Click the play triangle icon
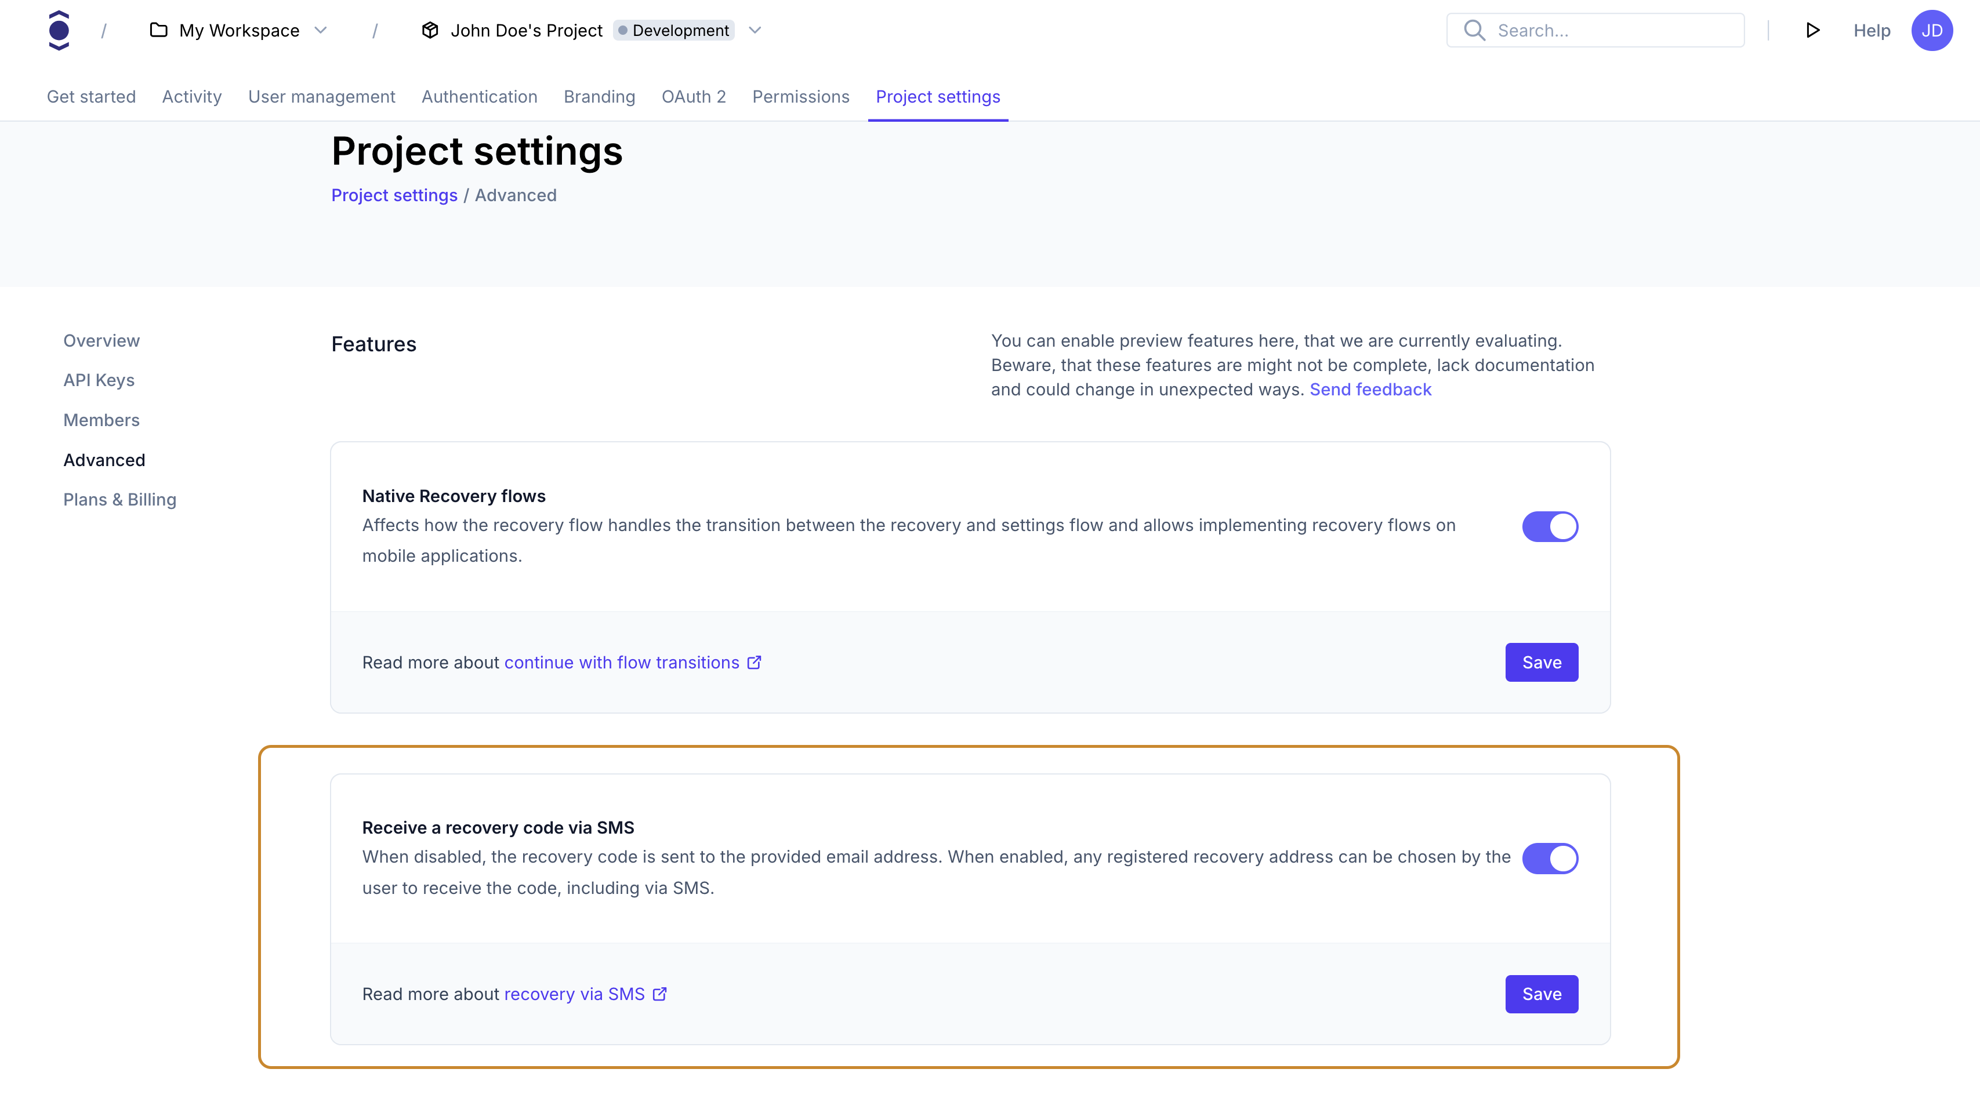Screen dimensions: 1980x1098 [x=1812, y=30]
